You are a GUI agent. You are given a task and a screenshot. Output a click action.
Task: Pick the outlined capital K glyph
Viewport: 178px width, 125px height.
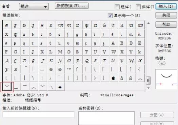(42, 52)
